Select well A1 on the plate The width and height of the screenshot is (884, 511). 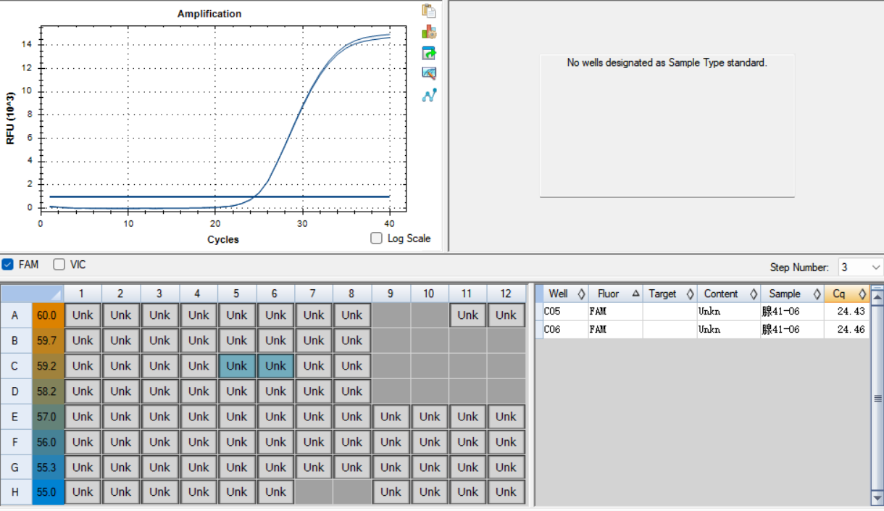[83, 315]
